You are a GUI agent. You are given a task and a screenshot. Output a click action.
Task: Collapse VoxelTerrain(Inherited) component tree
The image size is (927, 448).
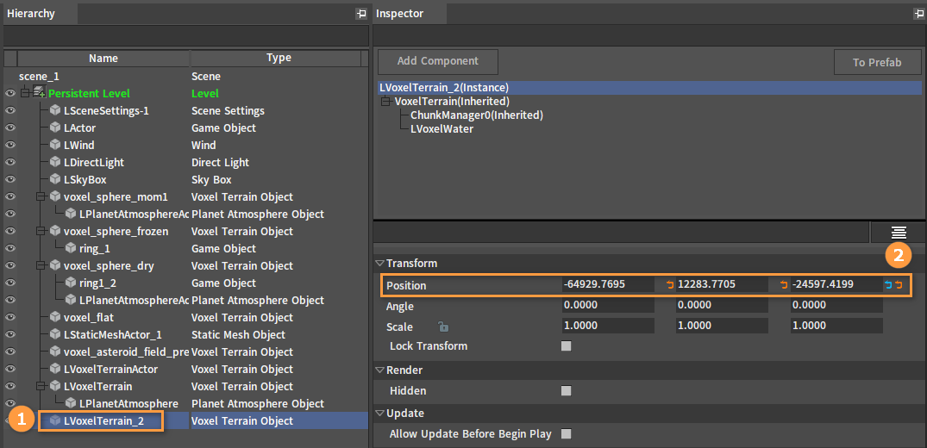coord(386,102)
